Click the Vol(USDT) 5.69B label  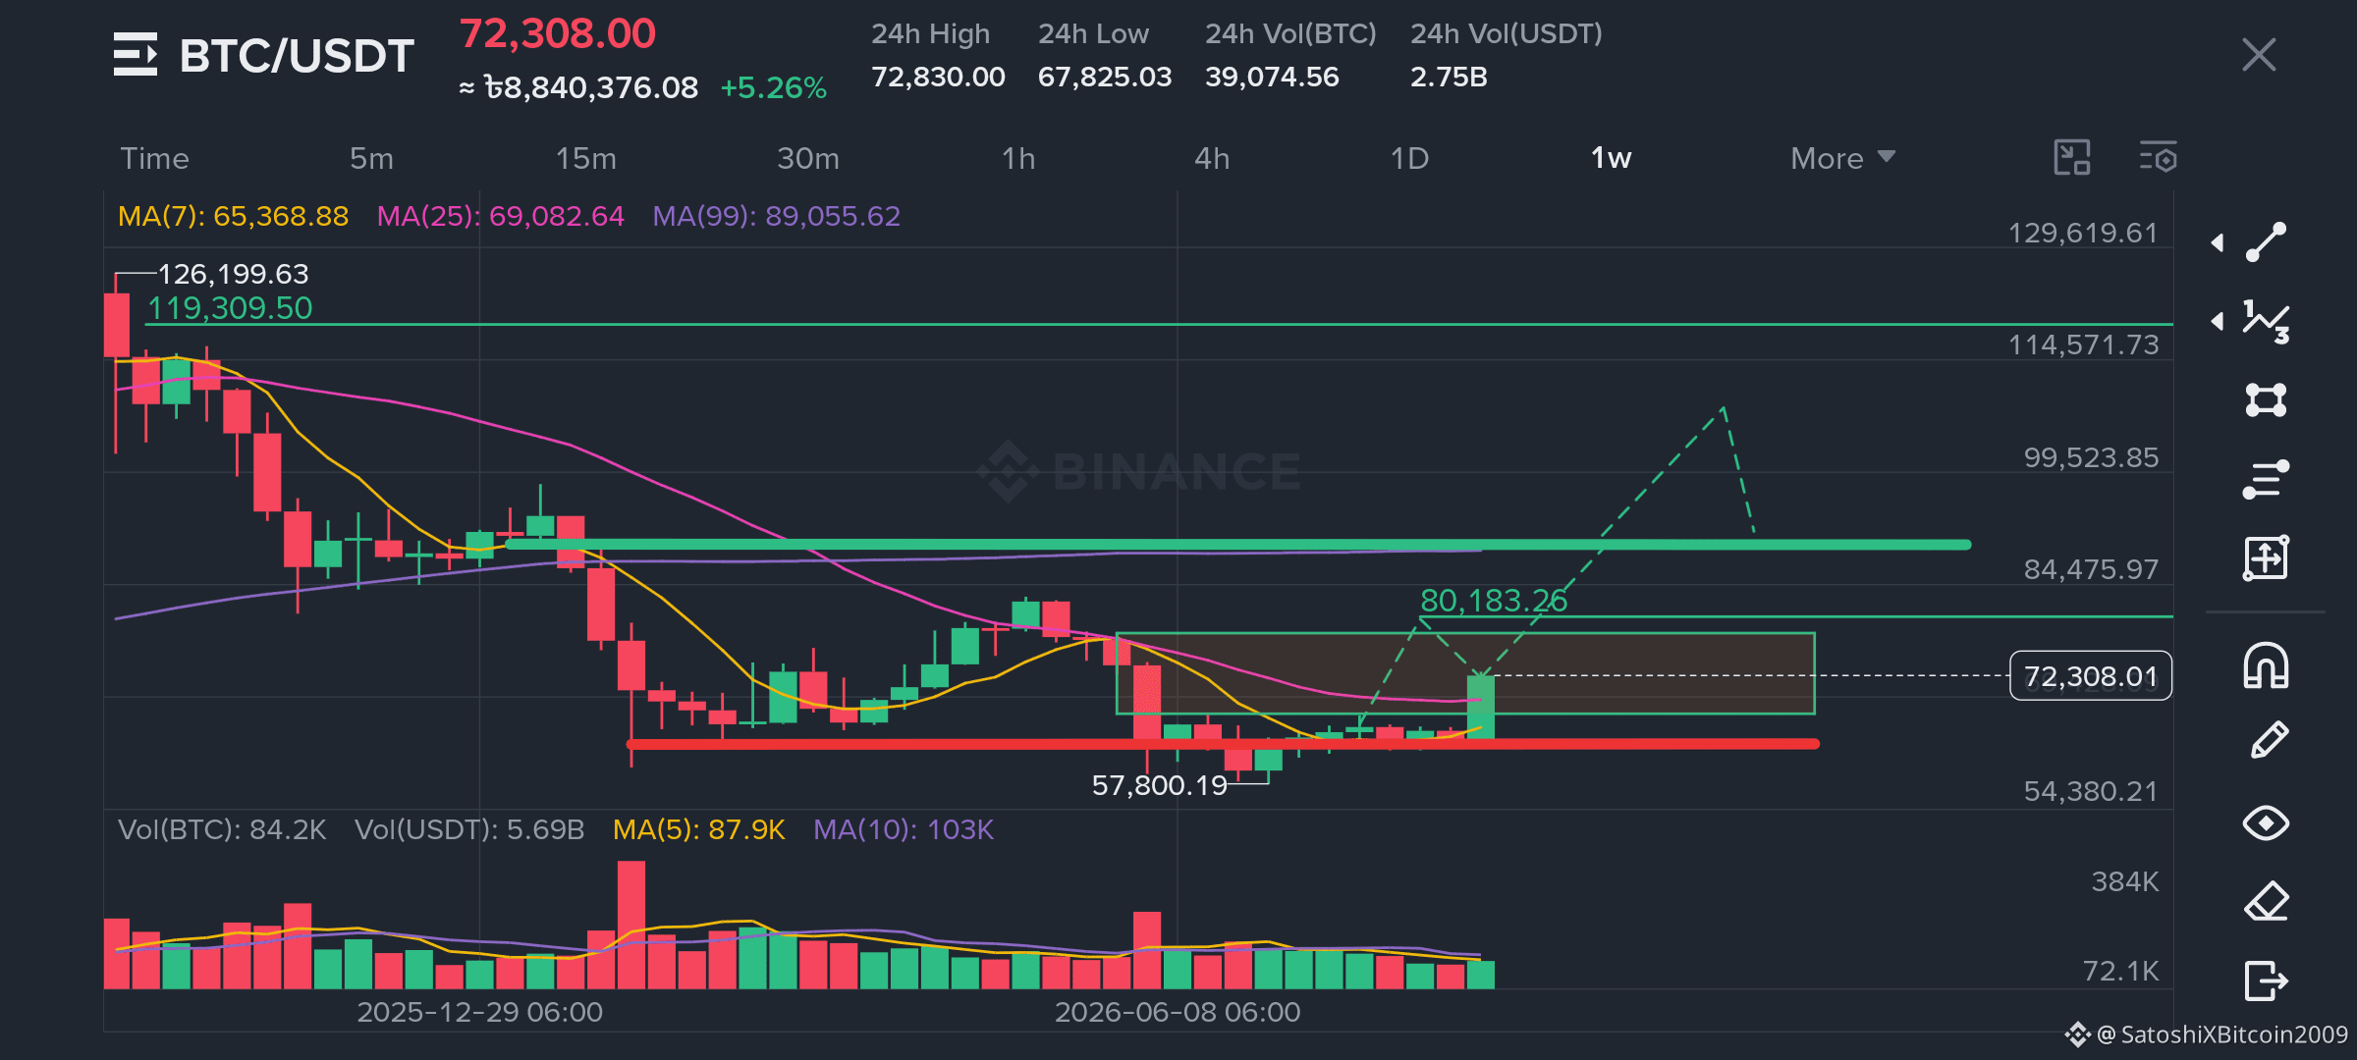tap(469, 830)
